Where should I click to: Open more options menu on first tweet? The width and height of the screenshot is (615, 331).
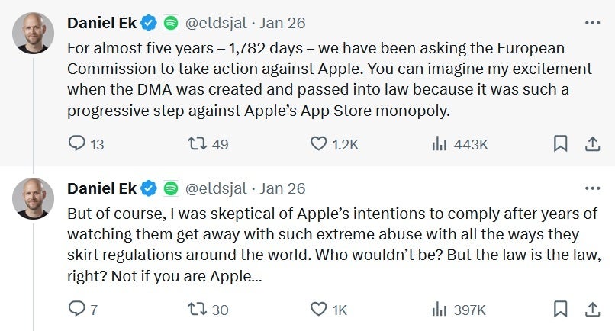click(592, 23)
